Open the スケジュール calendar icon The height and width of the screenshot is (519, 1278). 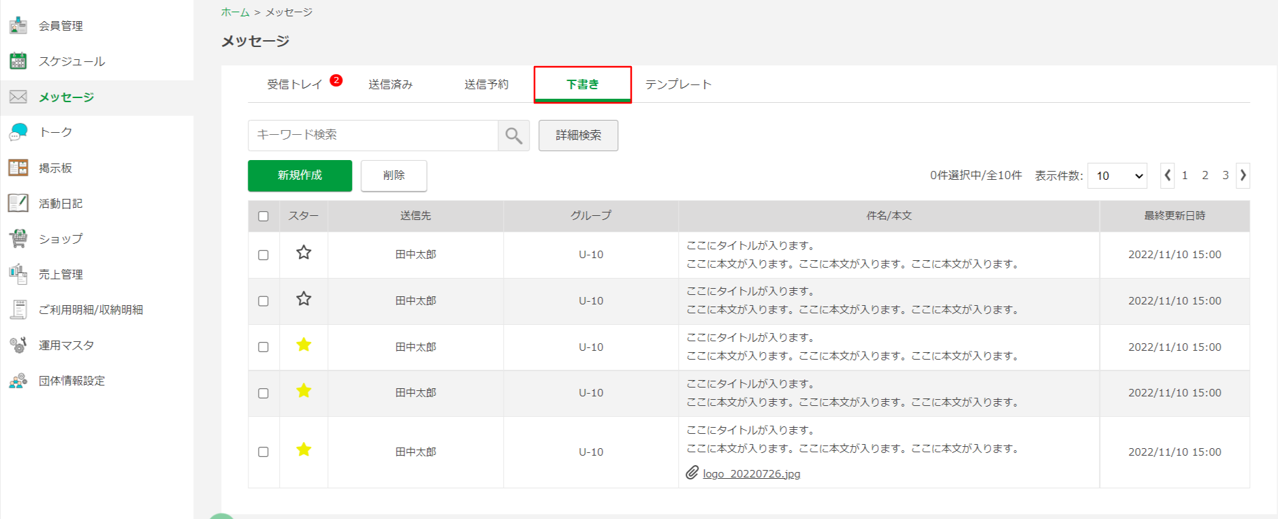click(18, 61)
